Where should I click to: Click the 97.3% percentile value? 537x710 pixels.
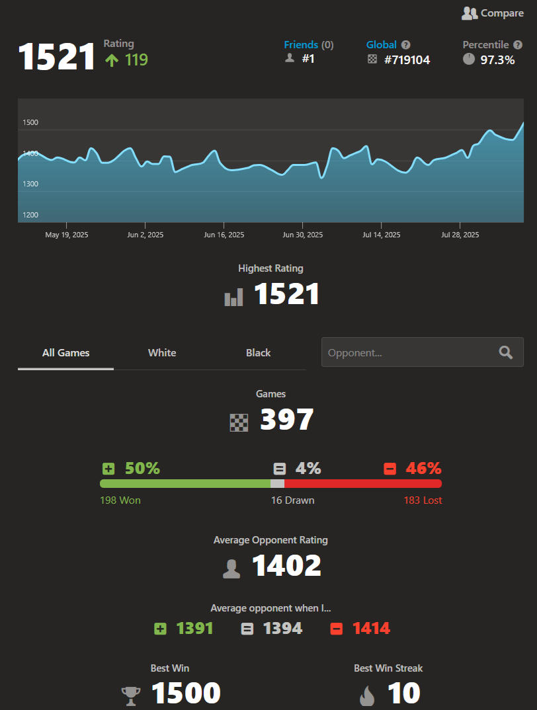(497, 59)
